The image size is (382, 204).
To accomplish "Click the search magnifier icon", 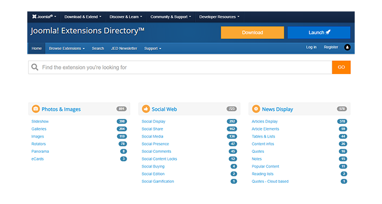I will 35,67.
